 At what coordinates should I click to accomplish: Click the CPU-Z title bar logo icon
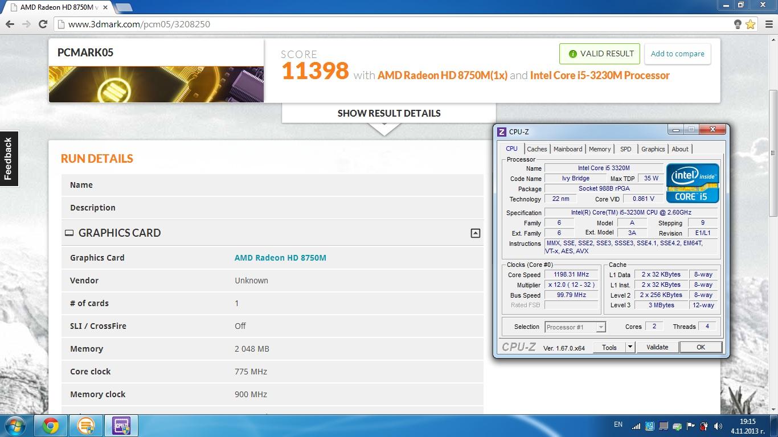click(502, 131)
